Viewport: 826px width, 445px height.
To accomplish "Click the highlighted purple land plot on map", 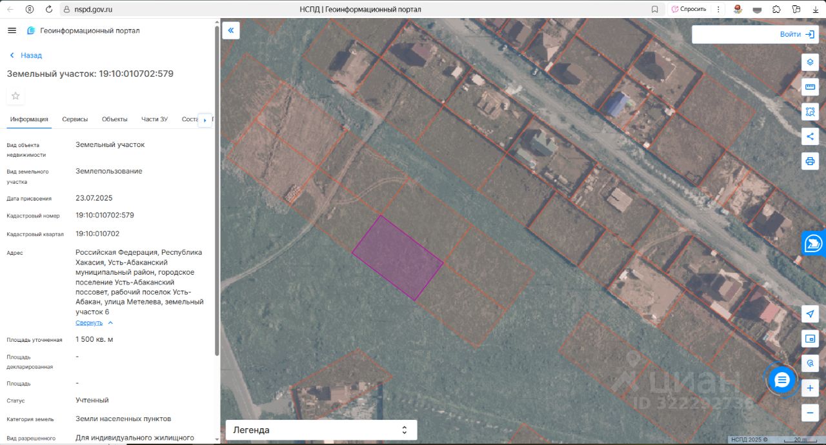I will pyautogui.click(x=398, y=257).
